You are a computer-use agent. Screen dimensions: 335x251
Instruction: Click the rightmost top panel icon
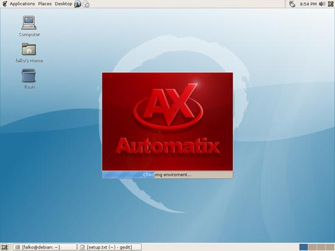pyautogui.click(x=331, y=4)
